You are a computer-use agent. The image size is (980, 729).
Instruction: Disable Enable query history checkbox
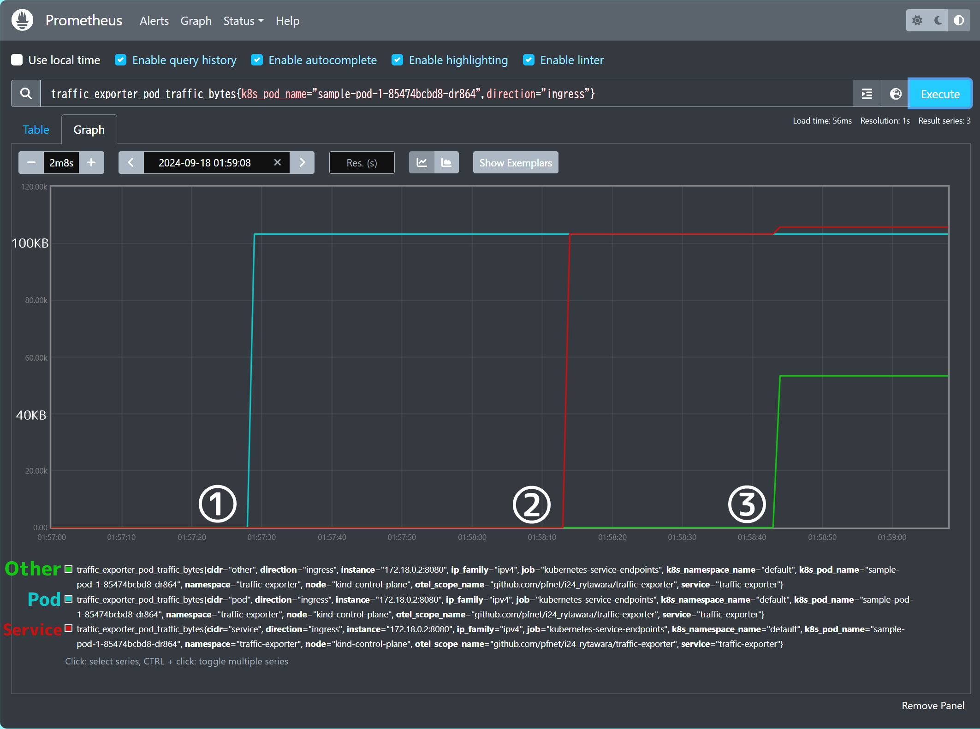coord(120,60)
